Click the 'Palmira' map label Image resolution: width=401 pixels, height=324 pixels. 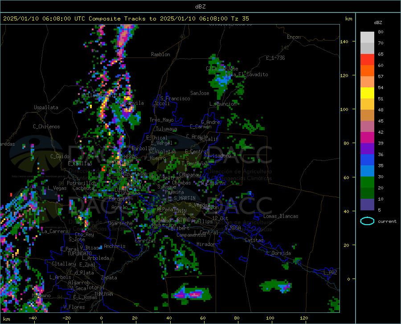174,192
